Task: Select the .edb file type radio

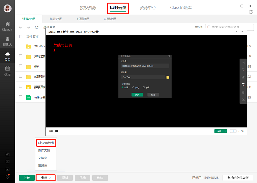Action: 122,87
